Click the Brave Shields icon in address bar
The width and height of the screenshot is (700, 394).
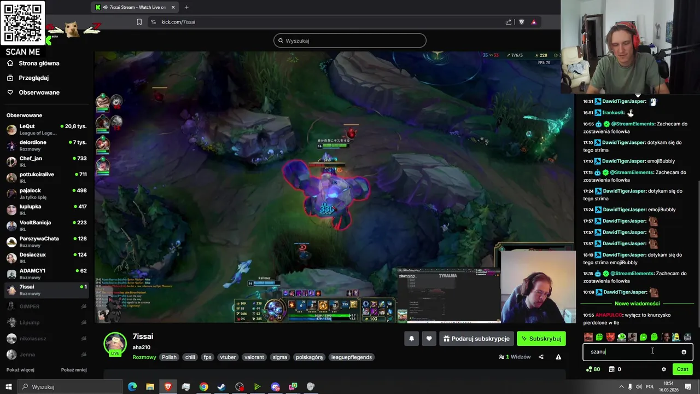(x=521, y=22)
